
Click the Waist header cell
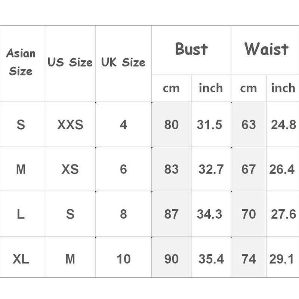click(x=265, y=50)
